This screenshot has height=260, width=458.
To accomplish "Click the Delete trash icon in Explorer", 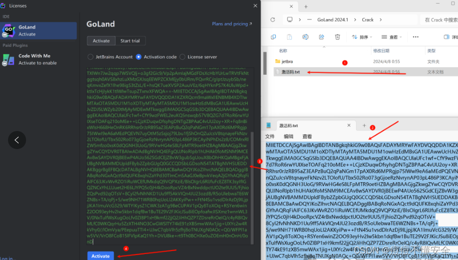I will [338, 37].
